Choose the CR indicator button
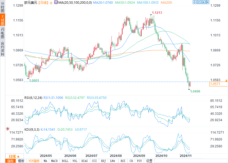 click(x=131, y=161)
